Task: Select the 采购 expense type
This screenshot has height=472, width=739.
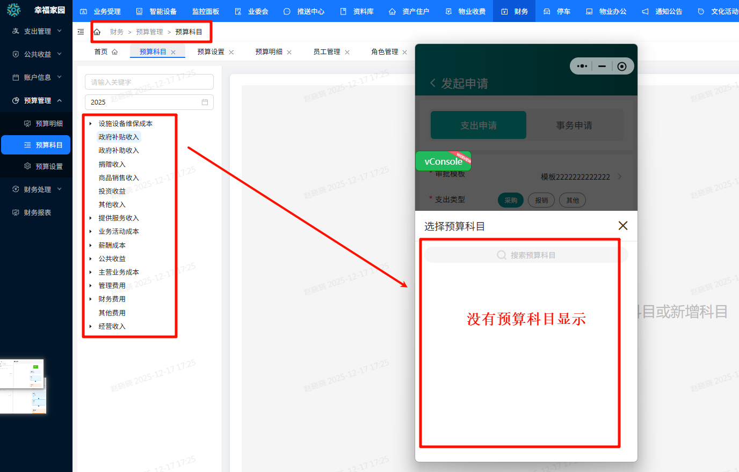Action: [510, 200]
